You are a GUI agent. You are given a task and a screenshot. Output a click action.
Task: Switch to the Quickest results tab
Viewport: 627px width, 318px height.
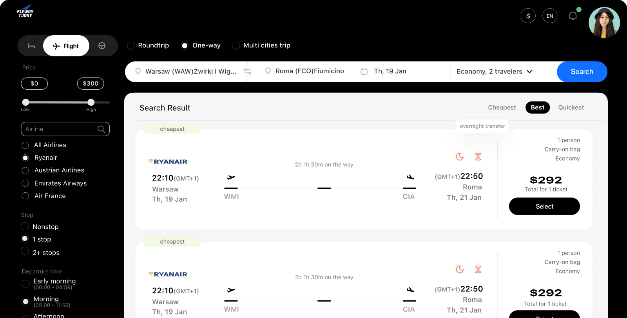click(x=571, y=108)
